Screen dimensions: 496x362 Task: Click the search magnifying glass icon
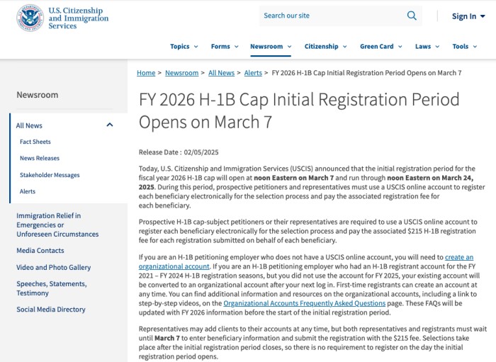click(412, 16)
